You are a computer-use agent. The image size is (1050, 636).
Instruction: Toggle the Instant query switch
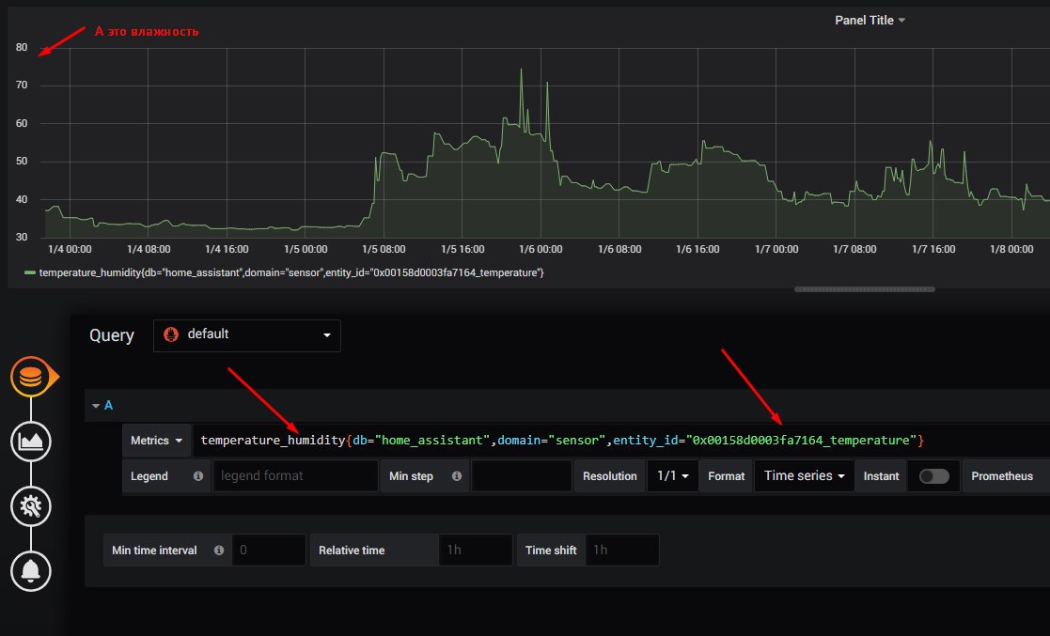pyautogui.click(x=934, y=476)
